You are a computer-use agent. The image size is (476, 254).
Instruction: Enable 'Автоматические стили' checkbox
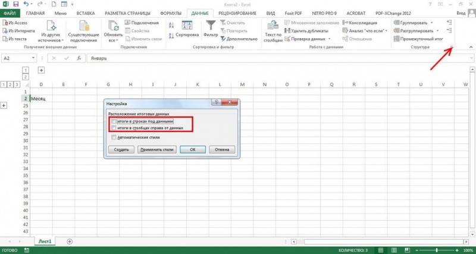point(114,137)
